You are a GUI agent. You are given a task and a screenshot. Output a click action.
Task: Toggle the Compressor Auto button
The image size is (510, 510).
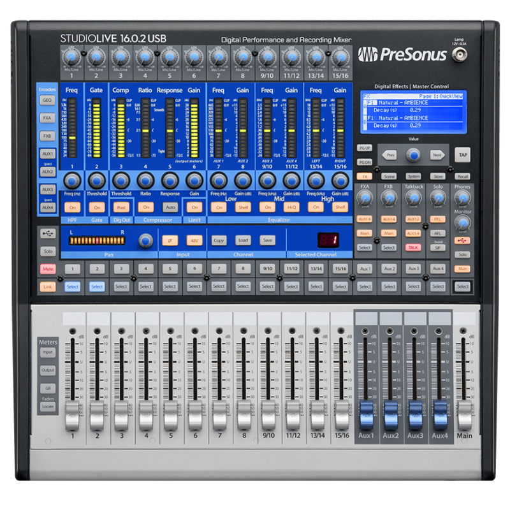(170, 207)
